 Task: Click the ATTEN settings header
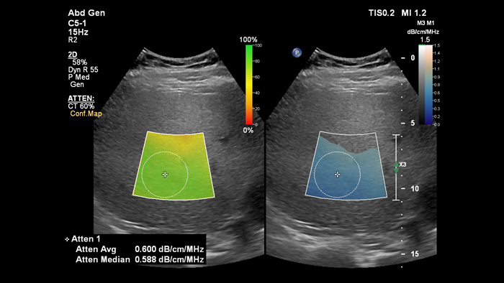[81, 98]
